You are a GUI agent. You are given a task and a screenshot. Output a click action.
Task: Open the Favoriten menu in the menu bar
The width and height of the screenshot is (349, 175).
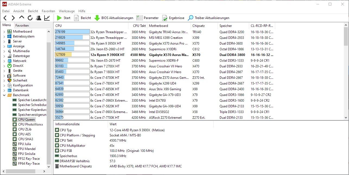[48, 11]
